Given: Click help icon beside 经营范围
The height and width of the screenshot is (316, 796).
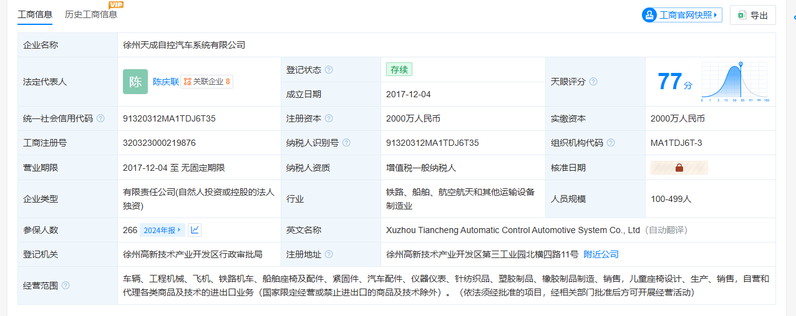Looking at the screenshot, I should click(66, 285).
